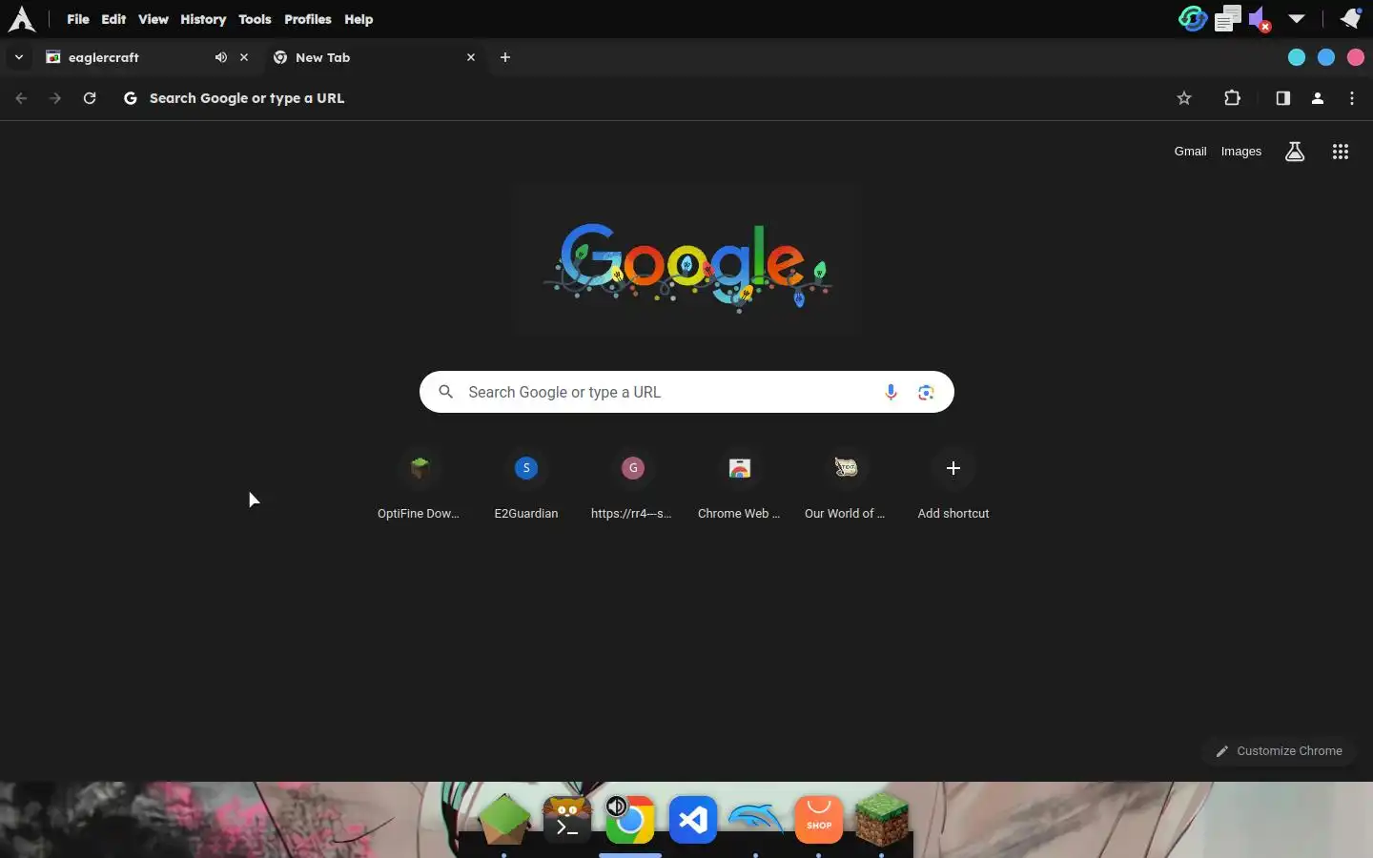Click the muted volume tray icon

[1260, 19]
